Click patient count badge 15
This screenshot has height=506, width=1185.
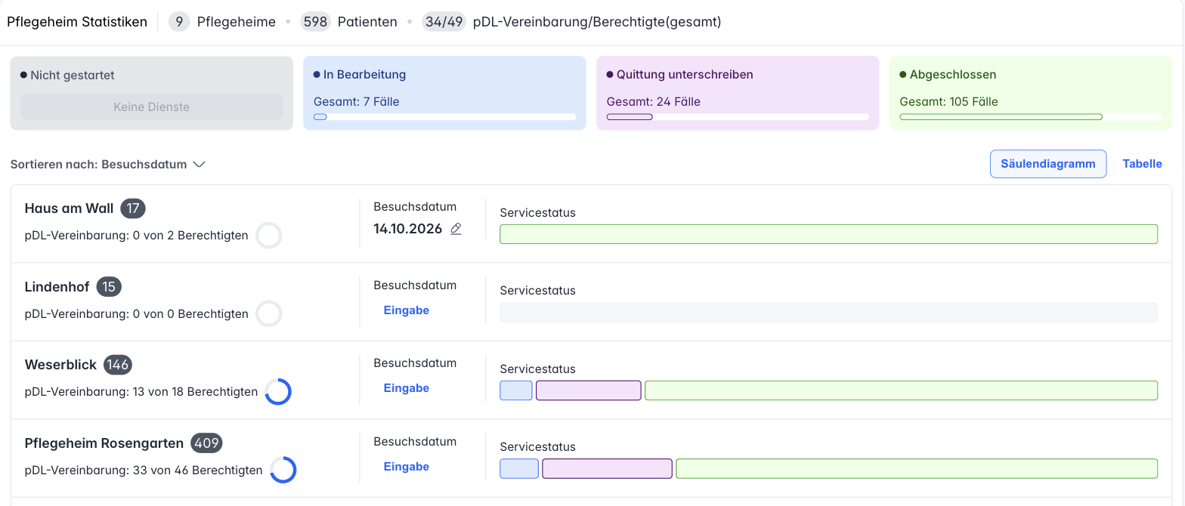click(109, 287)
